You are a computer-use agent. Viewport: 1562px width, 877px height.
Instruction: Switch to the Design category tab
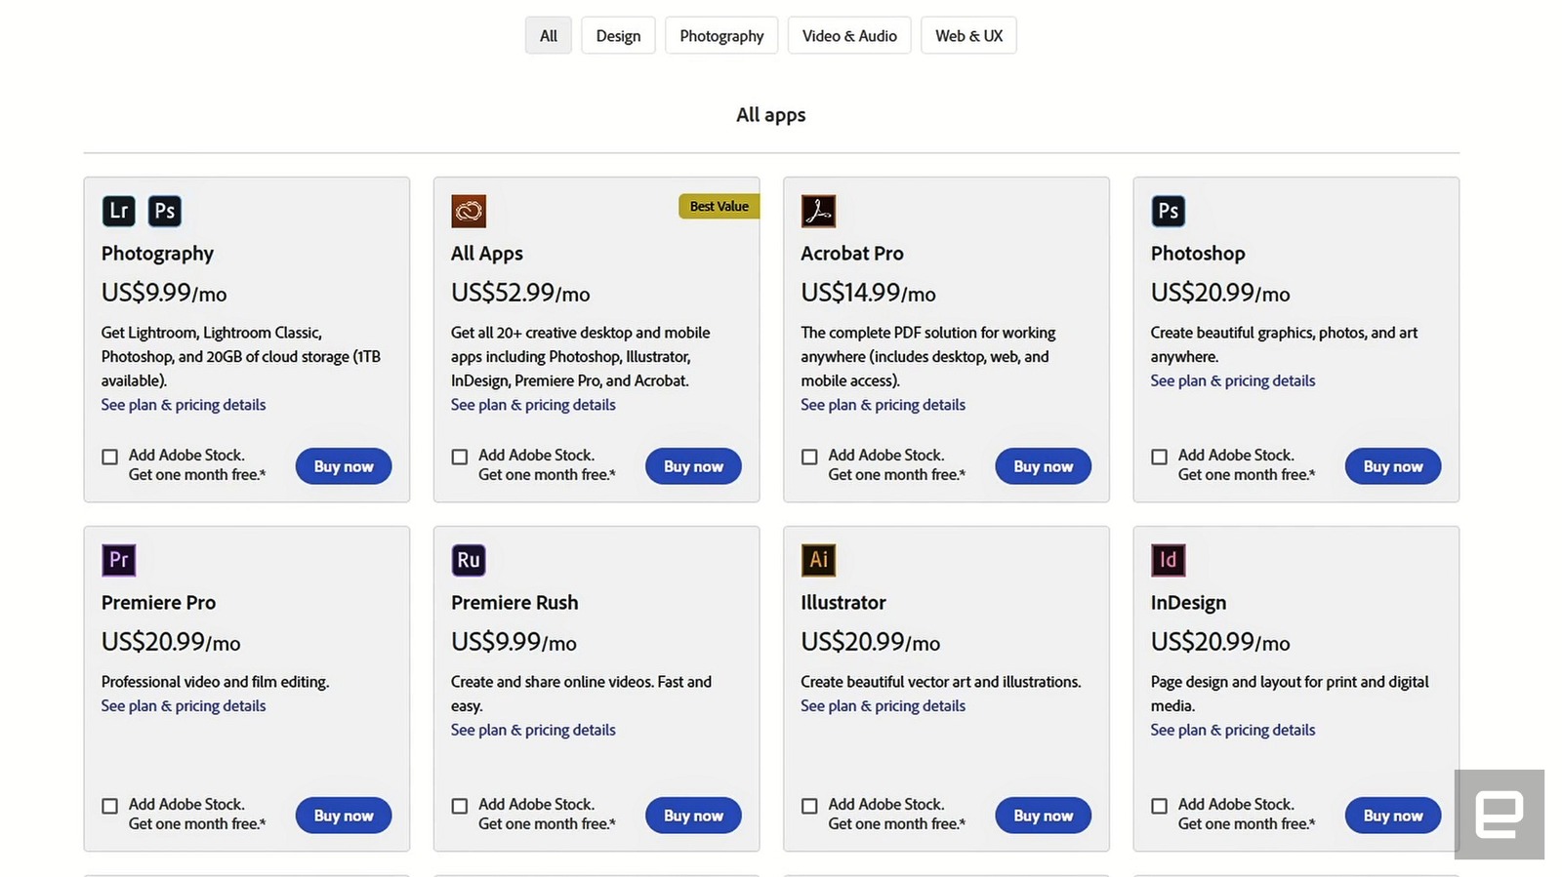[x=618, y=36]
